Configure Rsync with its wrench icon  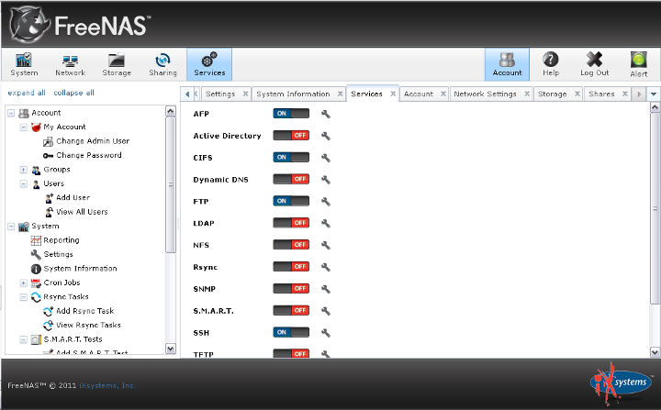coord(325,267)
